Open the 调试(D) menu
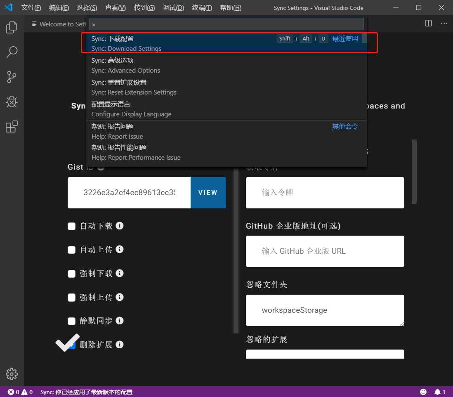Viewport: 453px width, 397px height. [173, 7]
